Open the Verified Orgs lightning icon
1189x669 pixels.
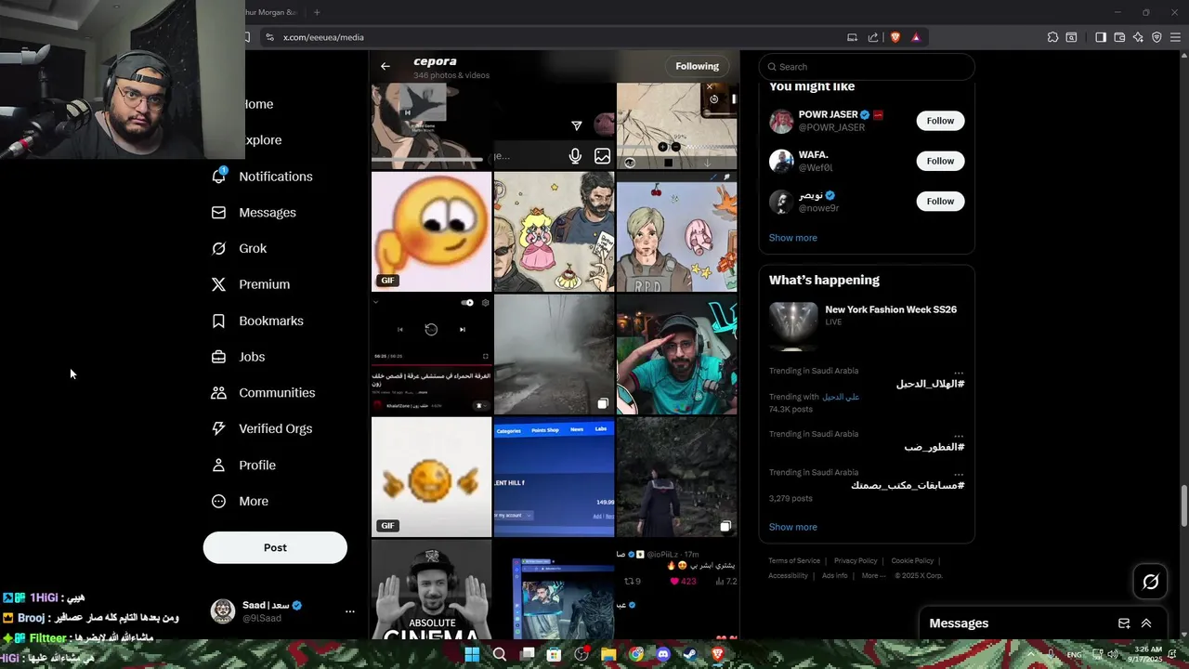[218, 428]
